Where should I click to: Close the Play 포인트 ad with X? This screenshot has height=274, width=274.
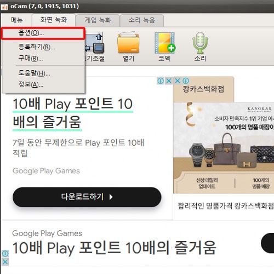(169, 81)
